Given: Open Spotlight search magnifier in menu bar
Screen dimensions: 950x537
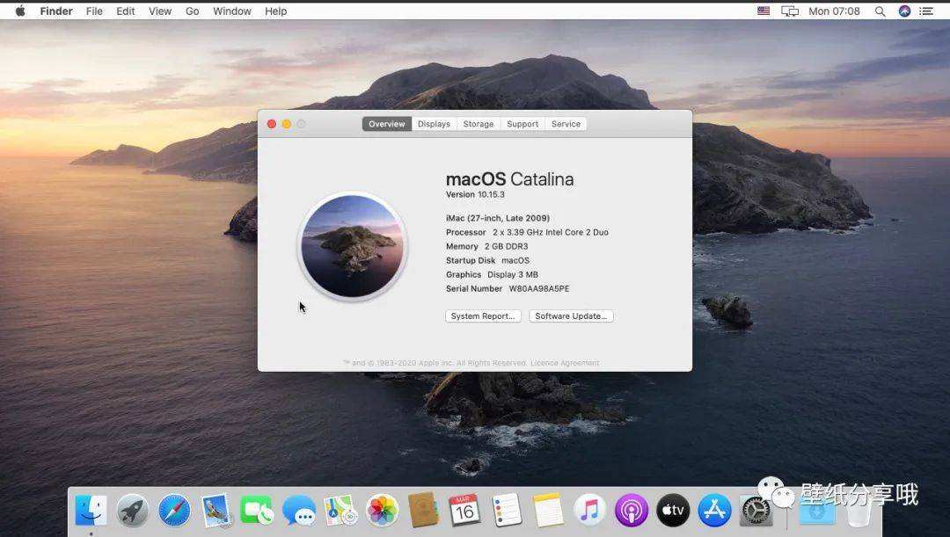Looking at the screenshot, I should (x=881, y=11).
